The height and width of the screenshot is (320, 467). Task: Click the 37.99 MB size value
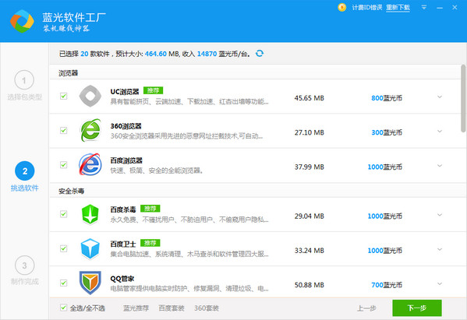pyautogui.click(x=310, y=167)
